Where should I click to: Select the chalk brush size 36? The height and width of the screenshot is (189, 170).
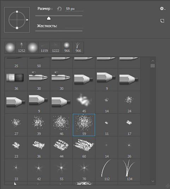[39, 148]
